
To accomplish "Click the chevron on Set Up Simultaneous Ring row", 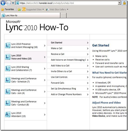I will (88, 89).
